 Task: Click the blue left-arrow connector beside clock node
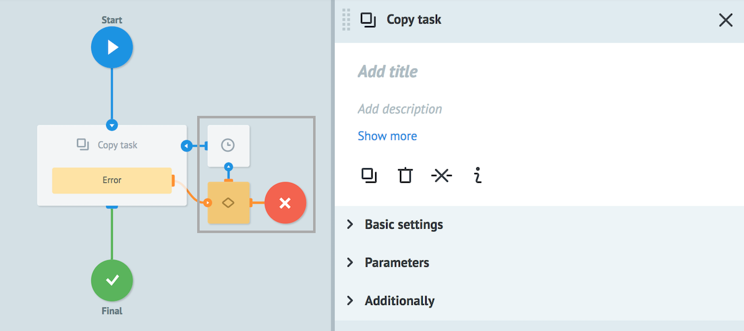coord(187,146)
